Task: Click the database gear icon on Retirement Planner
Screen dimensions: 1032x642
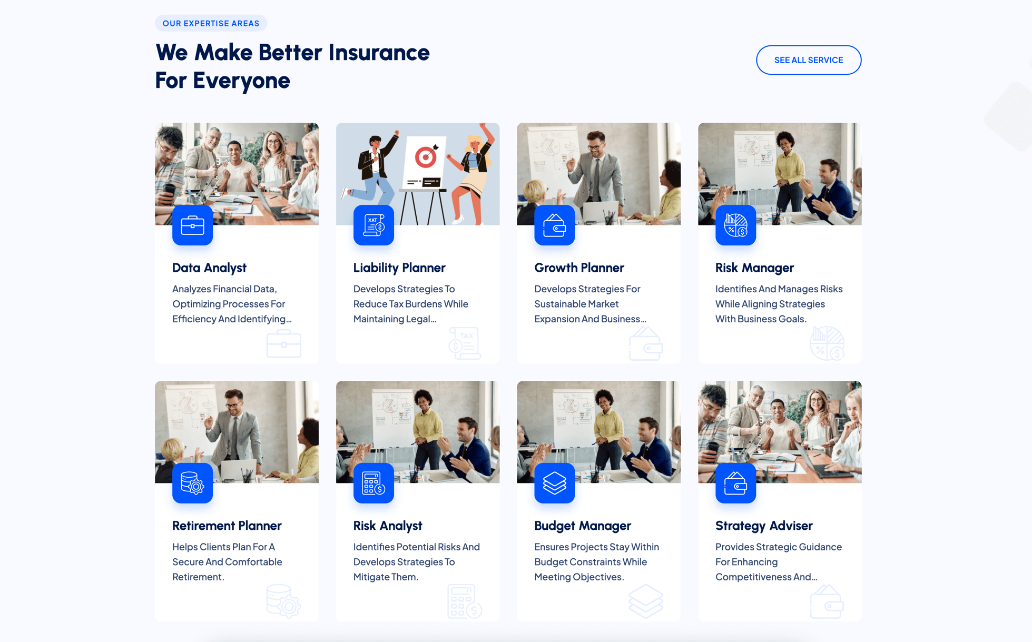Action: [x=192, y=483]
